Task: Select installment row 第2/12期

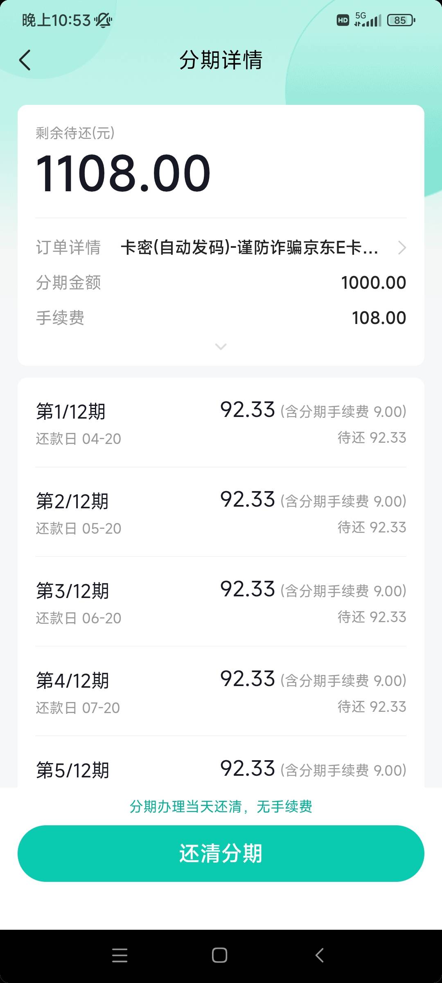Action: (x=221, y=513)
